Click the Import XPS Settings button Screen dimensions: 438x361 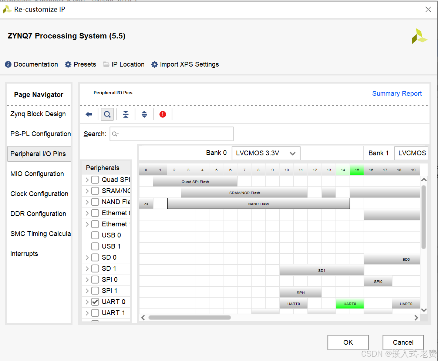(185, 64)
